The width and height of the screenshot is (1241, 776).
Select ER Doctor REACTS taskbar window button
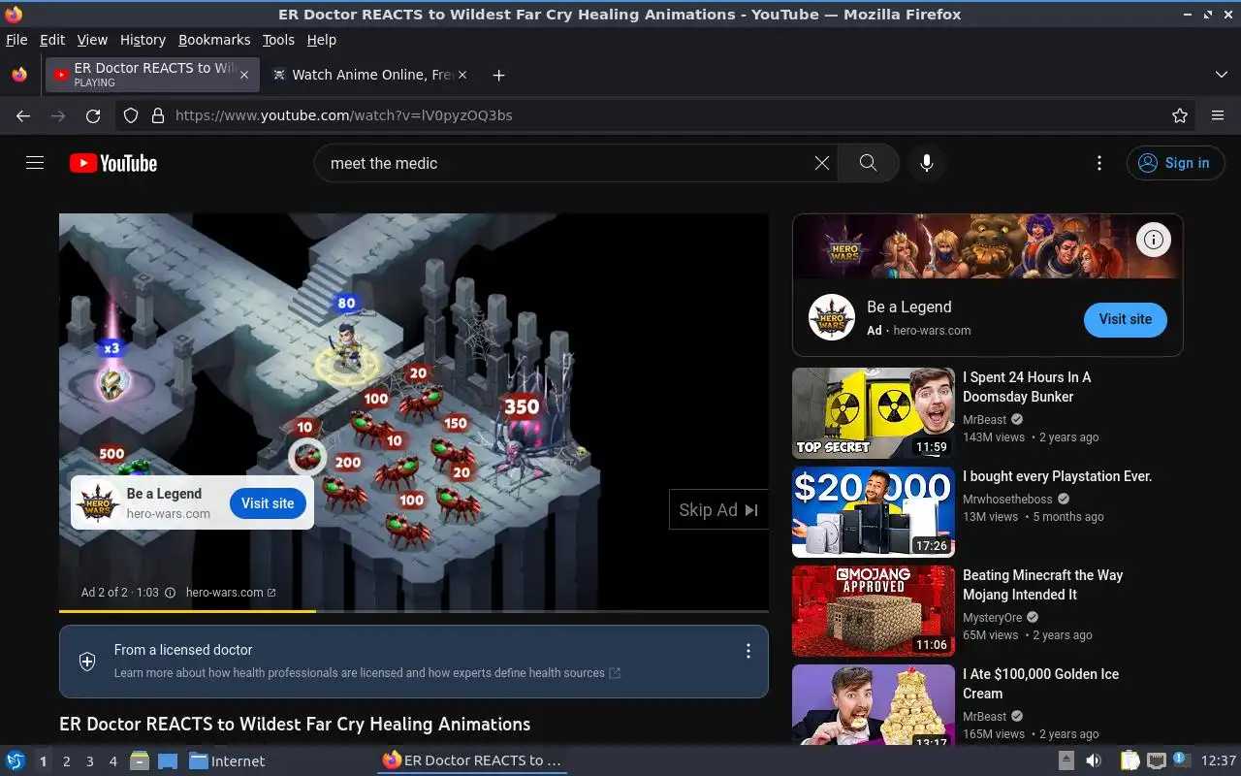tap(472, 760)
